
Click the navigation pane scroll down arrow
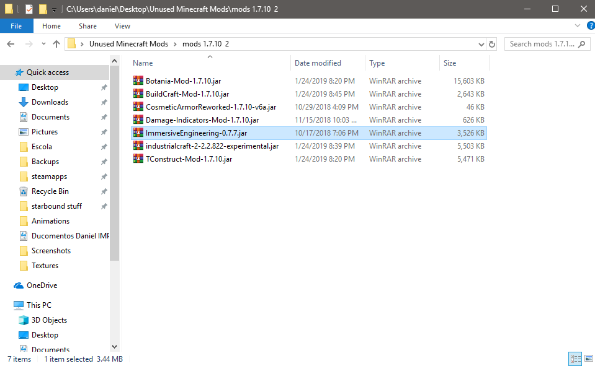click(115, 347)
